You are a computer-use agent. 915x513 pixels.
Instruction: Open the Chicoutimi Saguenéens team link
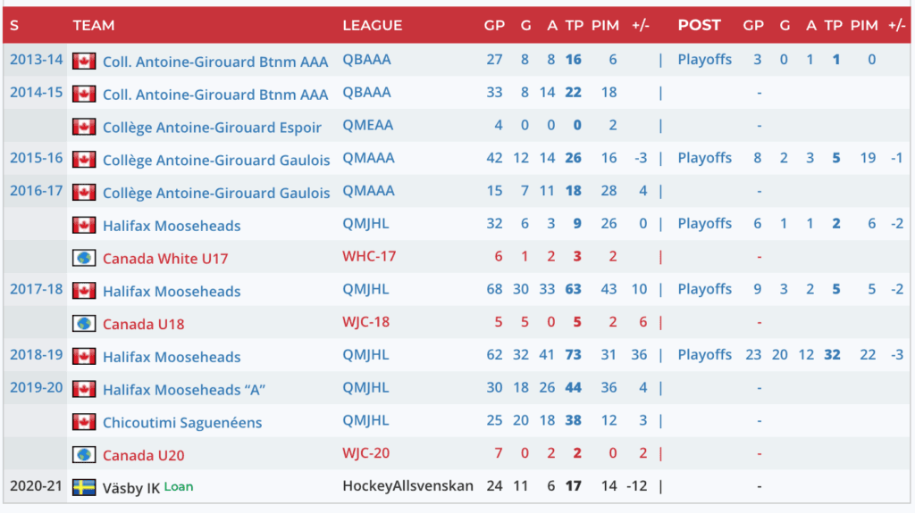pos(182,422)
